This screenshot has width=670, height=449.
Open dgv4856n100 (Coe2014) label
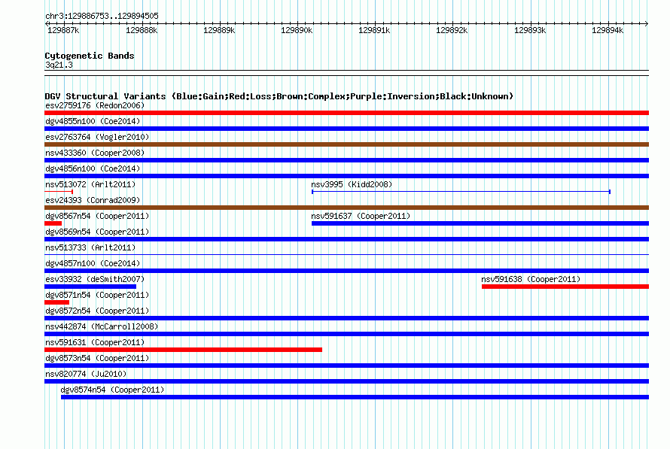(93, 168)
